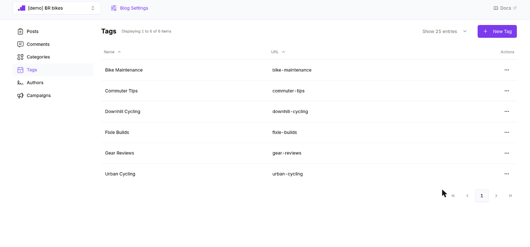Click the Fixie Builds tag name
Screen dimensions: 530x247
click(117, 132)
